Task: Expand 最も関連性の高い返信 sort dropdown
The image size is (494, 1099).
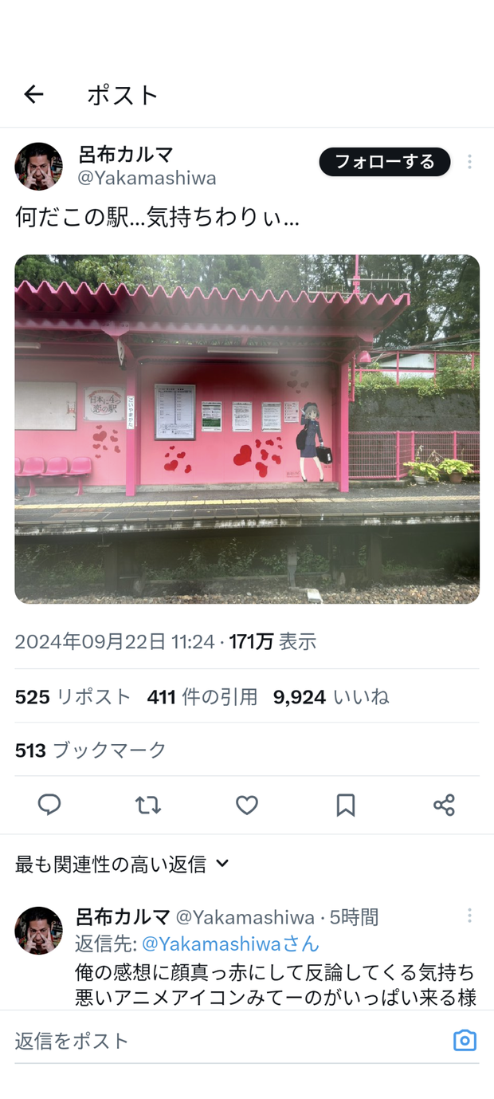Action: click(122, 864)
